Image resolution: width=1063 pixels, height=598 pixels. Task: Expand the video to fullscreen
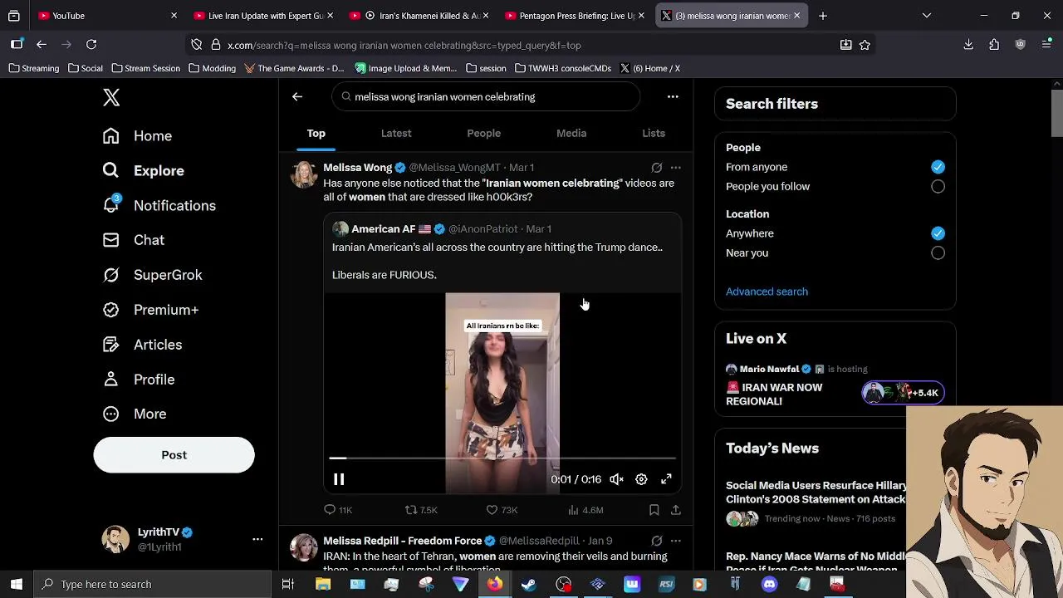[666, 479]
